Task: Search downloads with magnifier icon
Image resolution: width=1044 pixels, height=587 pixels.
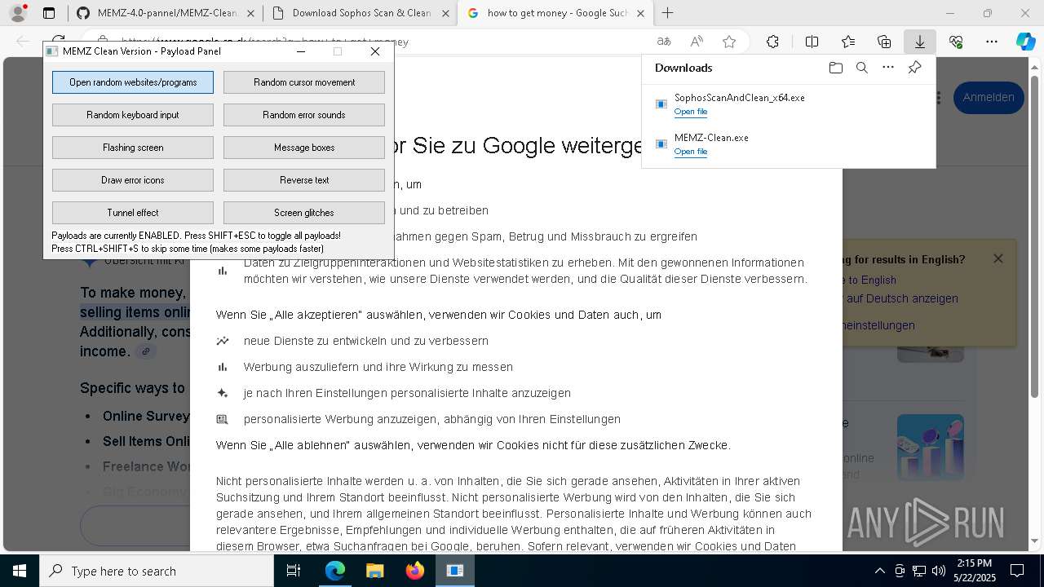Action: pyautogui.click(x=861, y=68)
